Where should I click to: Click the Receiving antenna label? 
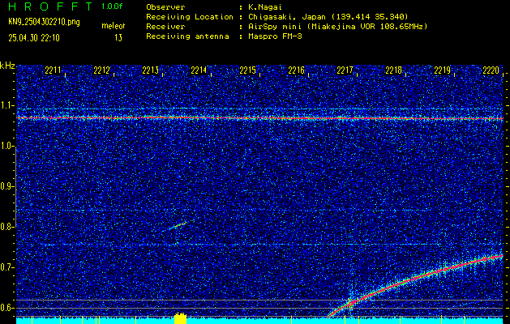(187, 36)
